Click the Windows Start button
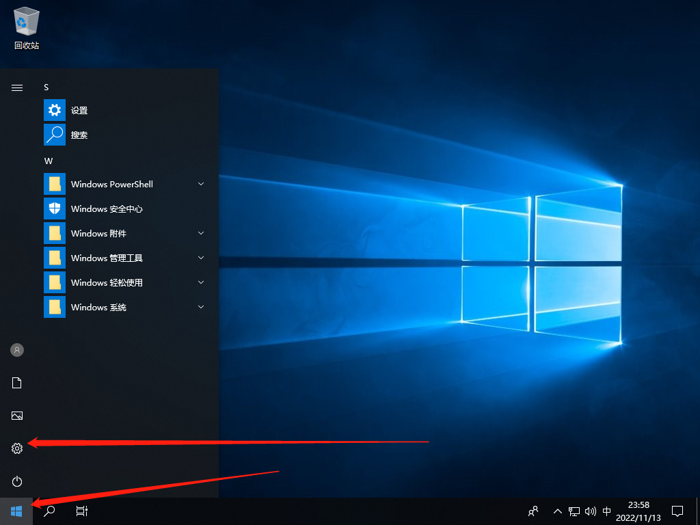This screenshot has height=525, width=700. (x=16, y=511)
